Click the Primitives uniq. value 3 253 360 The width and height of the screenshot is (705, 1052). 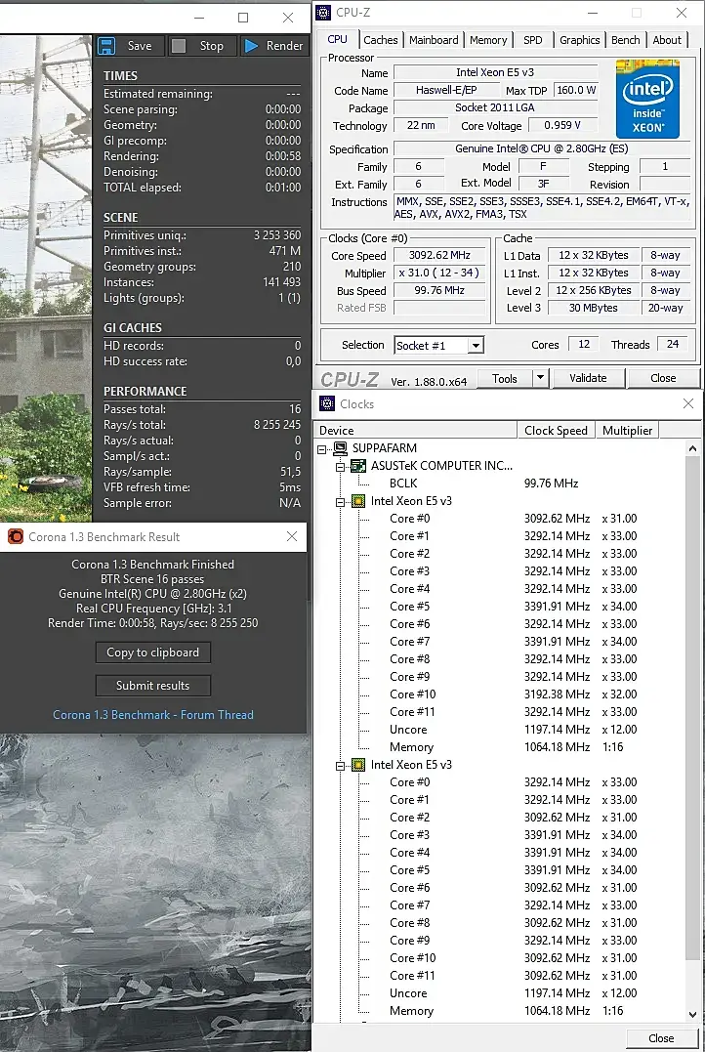[x=277, y=235]
